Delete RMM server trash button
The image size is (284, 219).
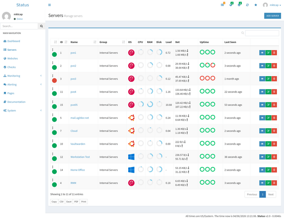(274, 183)
